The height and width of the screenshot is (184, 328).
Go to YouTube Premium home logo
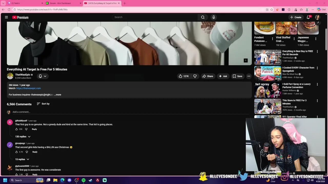point(20,17)
